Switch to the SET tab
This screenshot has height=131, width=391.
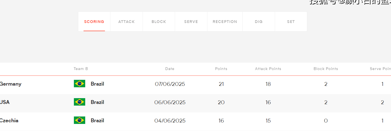point(291,22)
